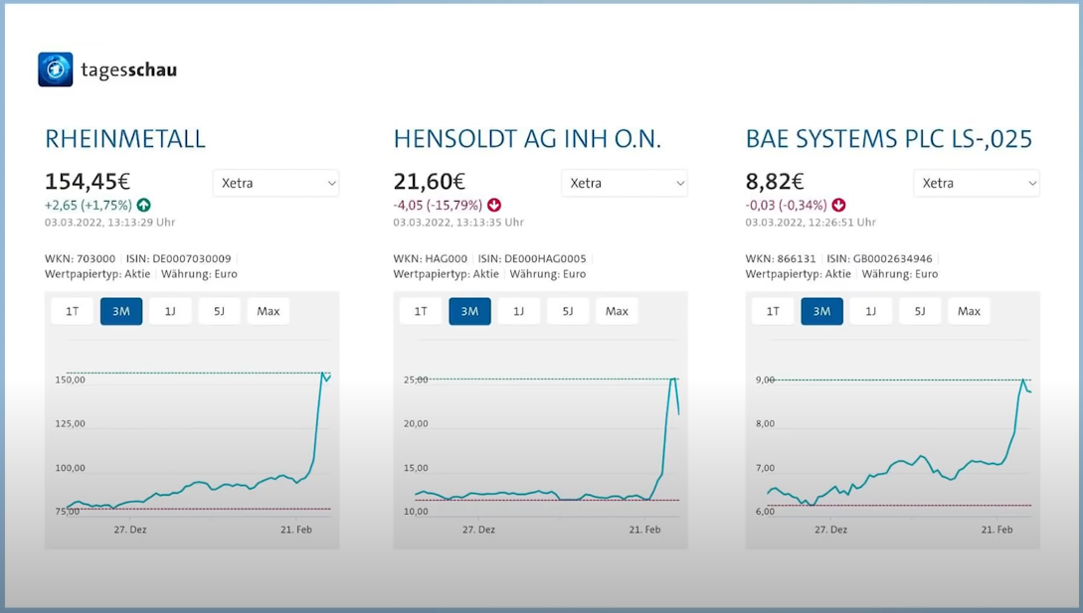This screenshot has height=613, width=1083.
Task: Open HENSOLDT AG INH O.N. heading
Action: coord(527,139)
